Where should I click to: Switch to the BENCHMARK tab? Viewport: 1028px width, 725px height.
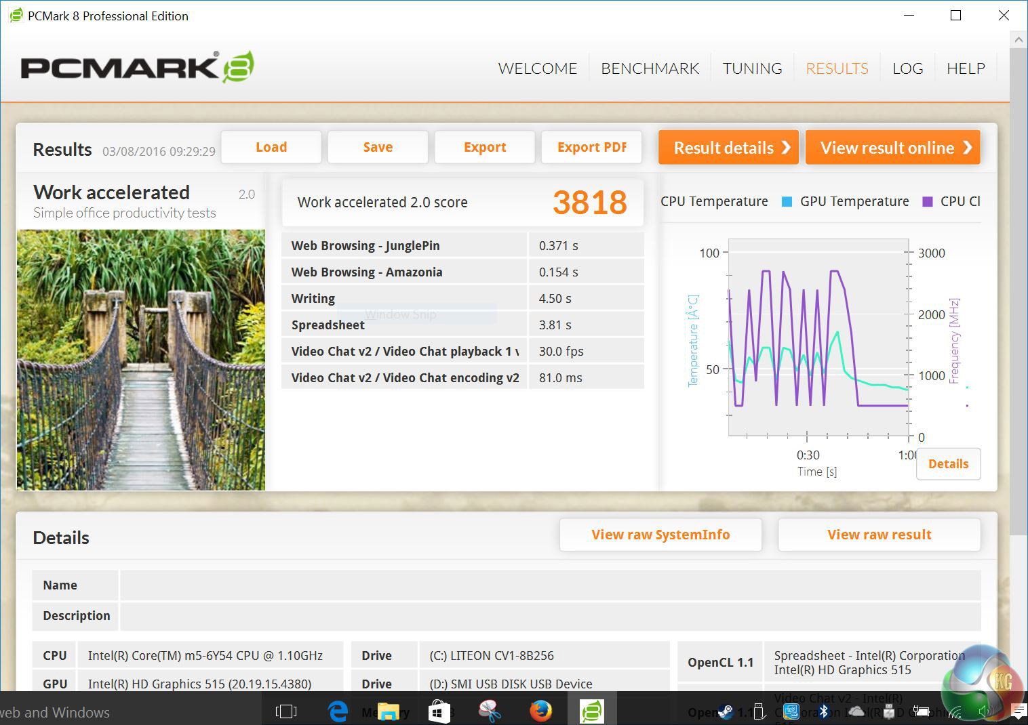coord(650,68)
